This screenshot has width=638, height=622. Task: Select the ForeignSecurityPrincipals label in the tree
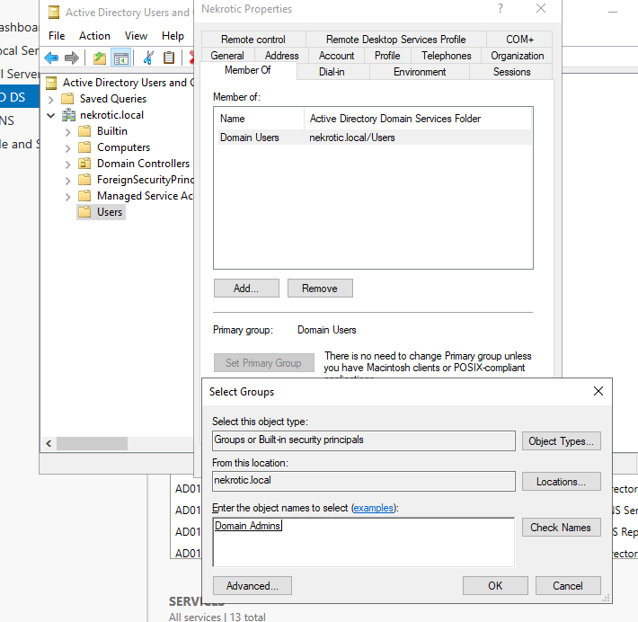point(146,180)
